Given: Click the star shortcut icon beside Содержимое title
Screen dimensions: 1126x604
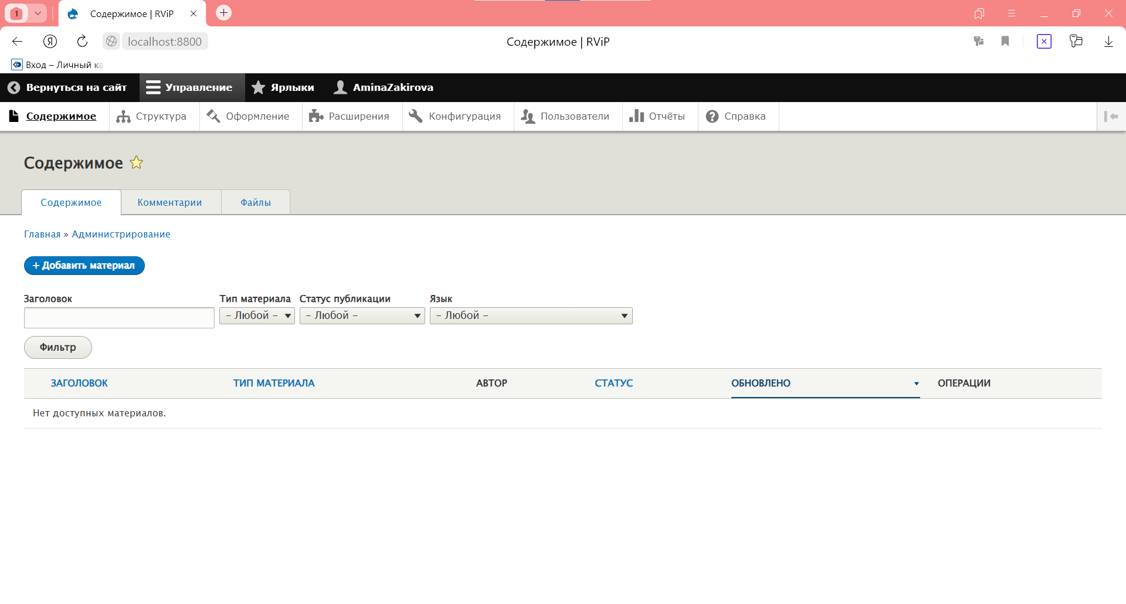Looking at the screenshot, I should pos(136,162).
